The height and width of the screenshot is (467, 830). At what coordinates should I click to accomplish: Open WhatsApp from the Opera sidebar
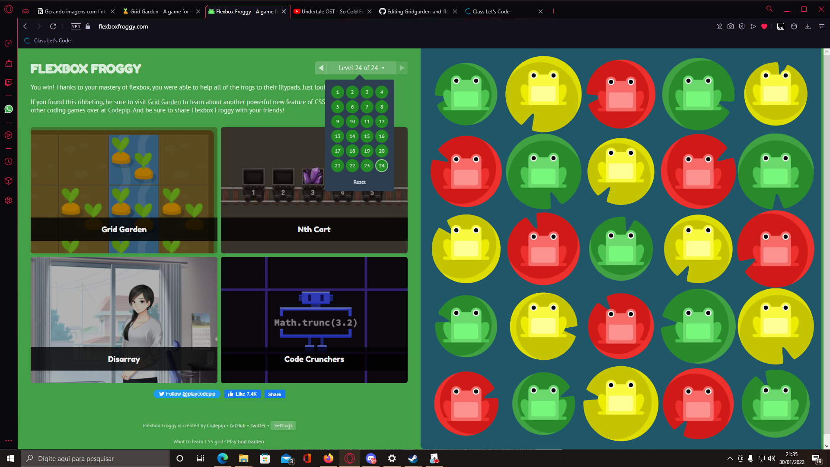tap(8, 109)
